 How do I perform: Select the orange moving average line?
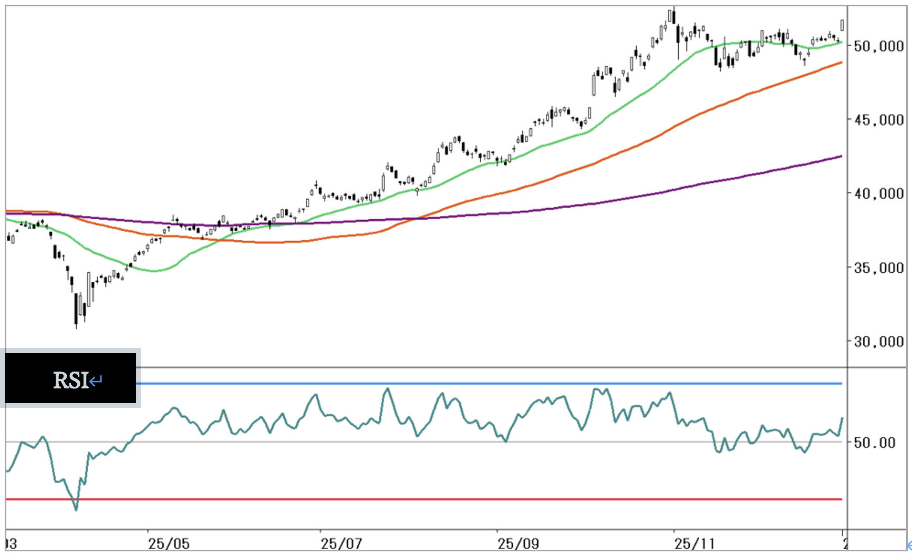tap(630, 147)
